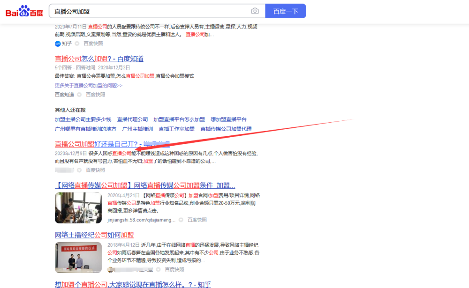Click the 知乎 source icon
The image size is (469, 288).
[x=58, y=44]
